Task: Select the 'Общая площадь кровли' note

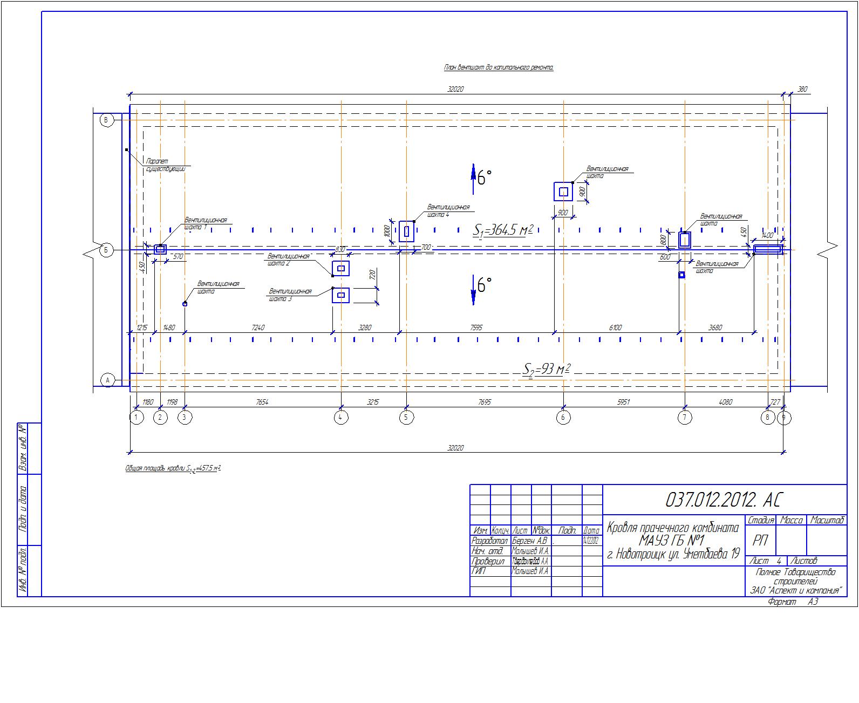Action: pos(173,469)
